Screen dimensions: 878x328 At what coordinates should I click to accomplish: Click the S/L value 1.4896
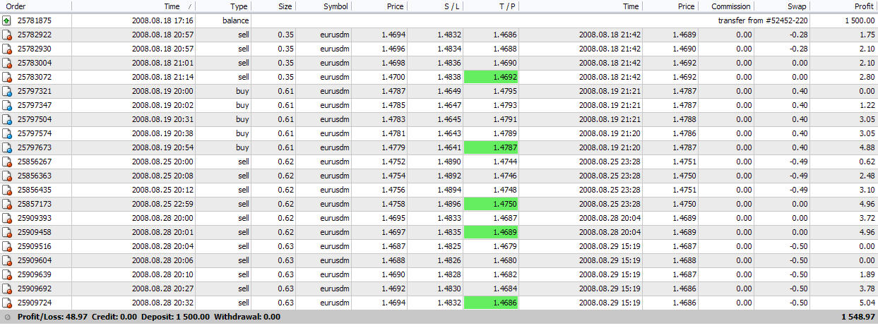pos(449,204)
